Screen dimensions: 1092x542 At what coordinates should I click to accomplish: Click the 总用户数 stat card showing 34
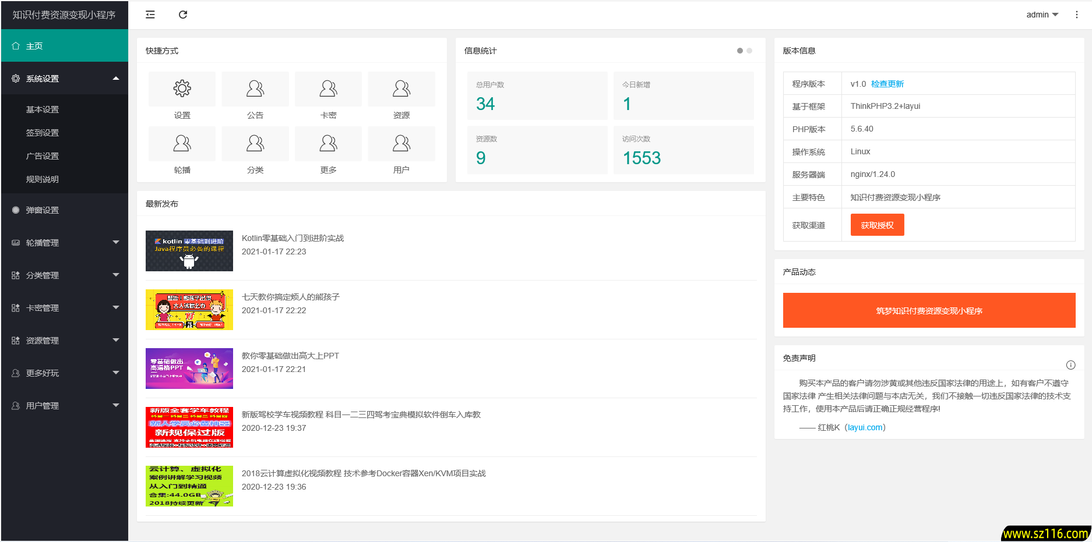tap(537, 96)
